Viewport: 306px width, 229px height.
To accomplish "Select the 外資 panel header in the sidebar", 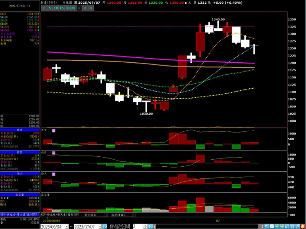I will click(20, 130).
